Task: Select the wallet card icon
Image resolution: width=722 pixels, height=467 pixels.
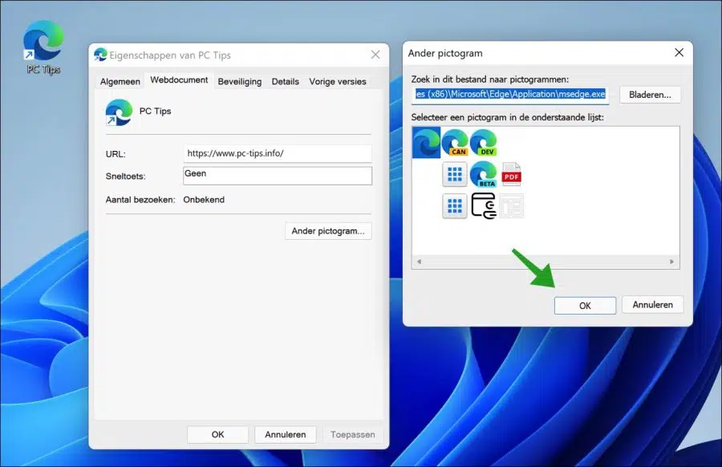Action: [484, 206]
